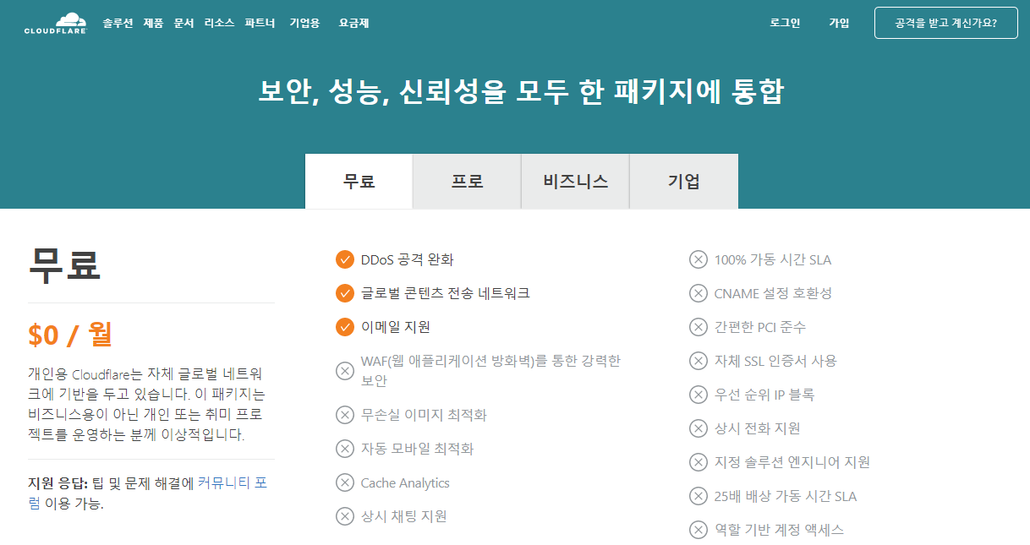Click the 자동 모바일 최적화 text

pos(418,449)
